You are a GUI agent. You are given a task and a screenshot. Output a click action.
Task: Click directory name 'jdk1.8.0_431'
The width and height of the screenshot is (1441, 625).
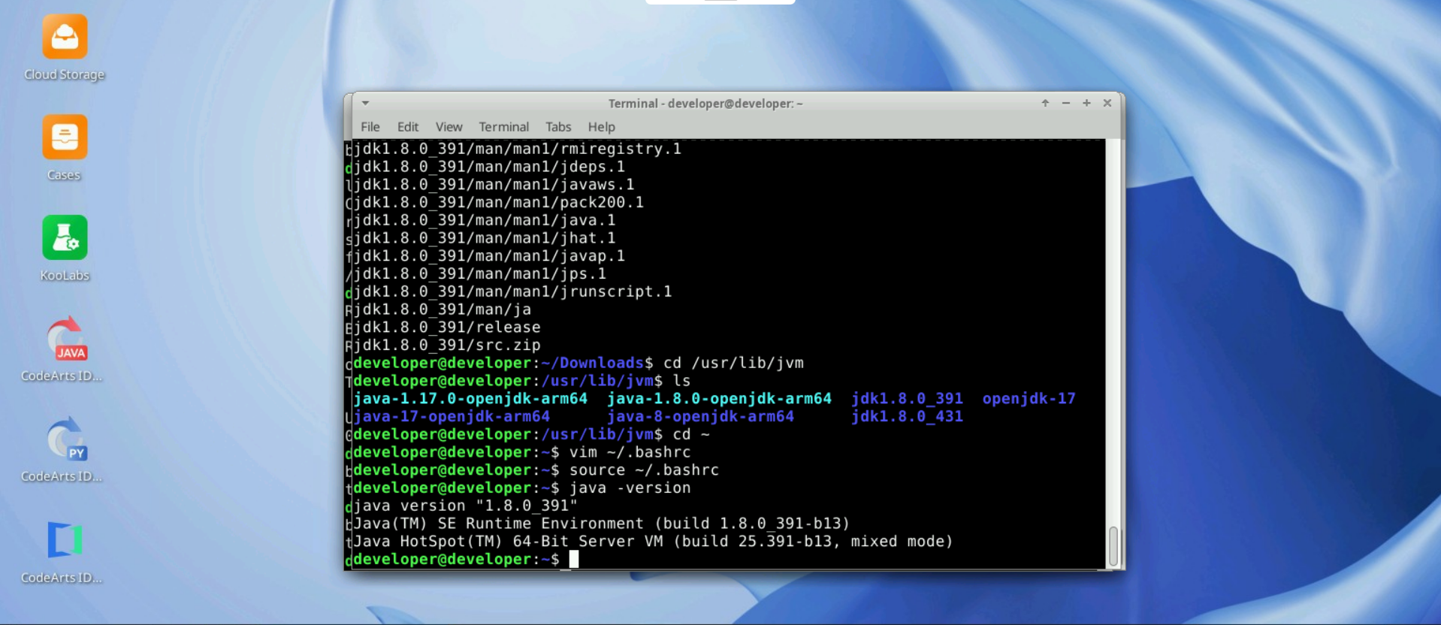click(908, 416)
